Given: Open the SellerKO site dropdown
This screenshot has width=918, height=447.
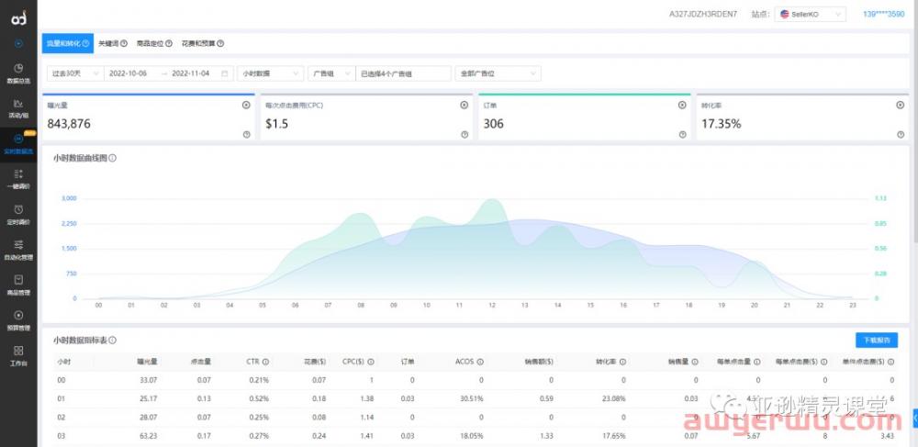Looking at the screenshot, I should 810,14.
